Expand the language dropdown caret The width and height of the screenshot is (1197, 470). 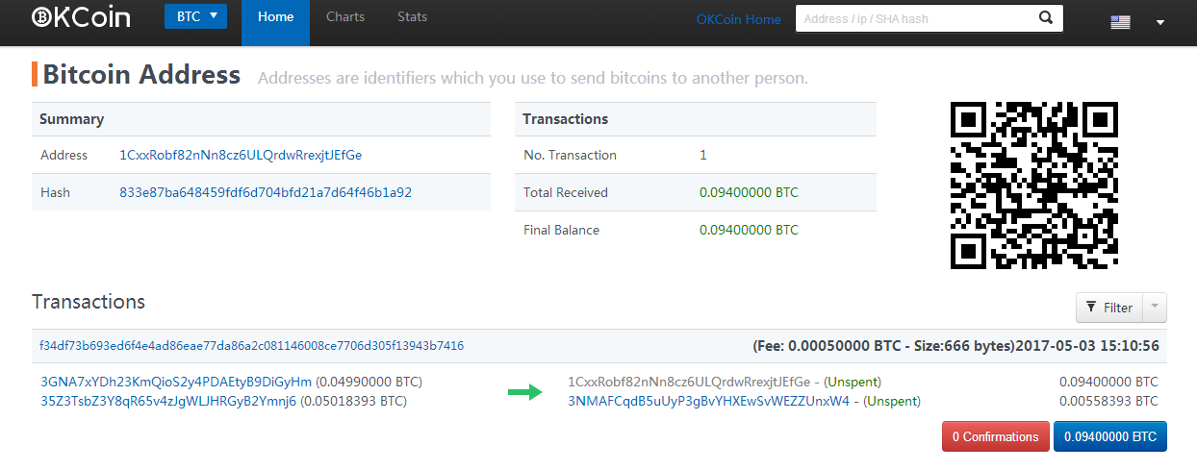point(1160,23)
